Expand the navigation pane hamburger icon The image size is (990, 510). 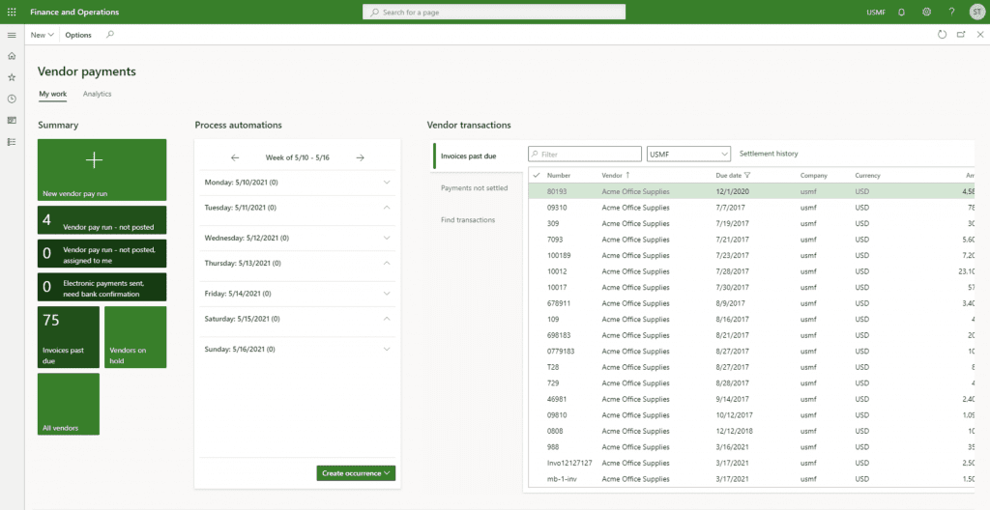pos(12,35)
